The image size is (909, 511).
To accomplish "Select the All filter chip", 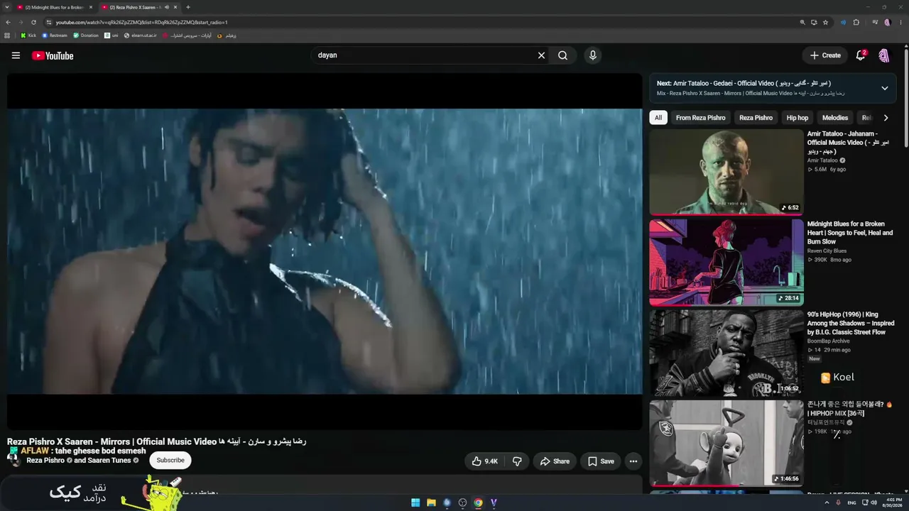I will click(x=658, y=118).
